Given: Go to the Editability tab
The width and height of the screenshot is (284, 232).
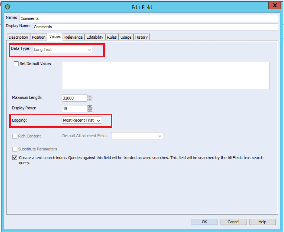Looking at the screenshot, I should pyautogui.click(x=95, y=37).
